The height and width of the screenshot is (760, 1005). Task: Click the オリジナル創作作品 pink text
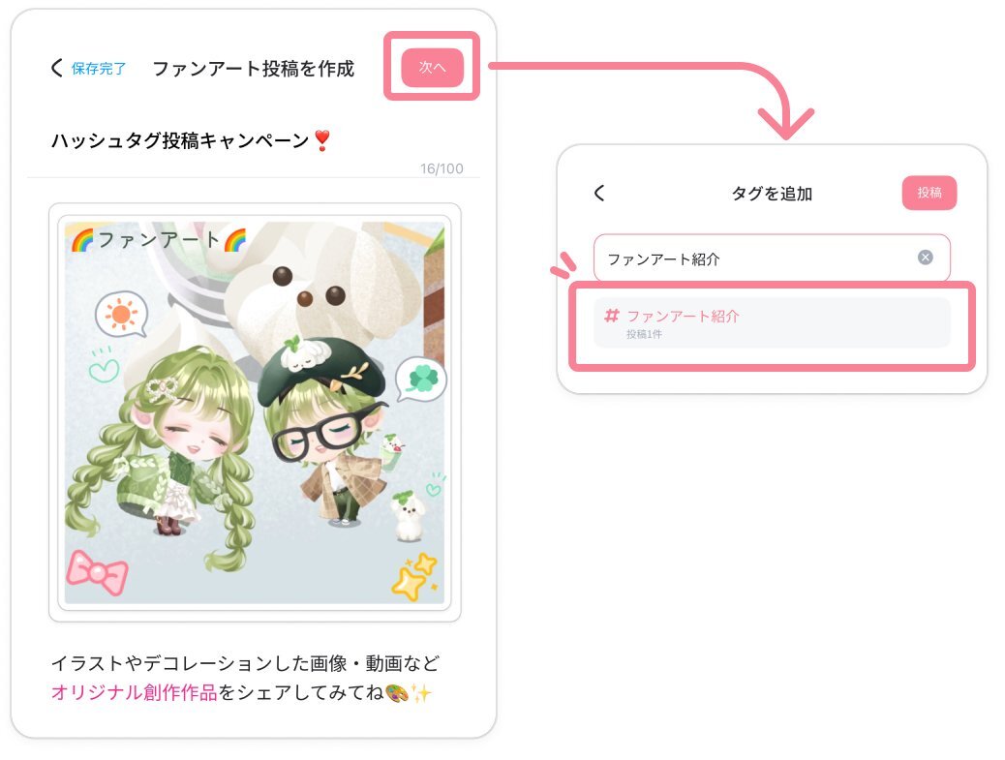(x=134, y=693)
